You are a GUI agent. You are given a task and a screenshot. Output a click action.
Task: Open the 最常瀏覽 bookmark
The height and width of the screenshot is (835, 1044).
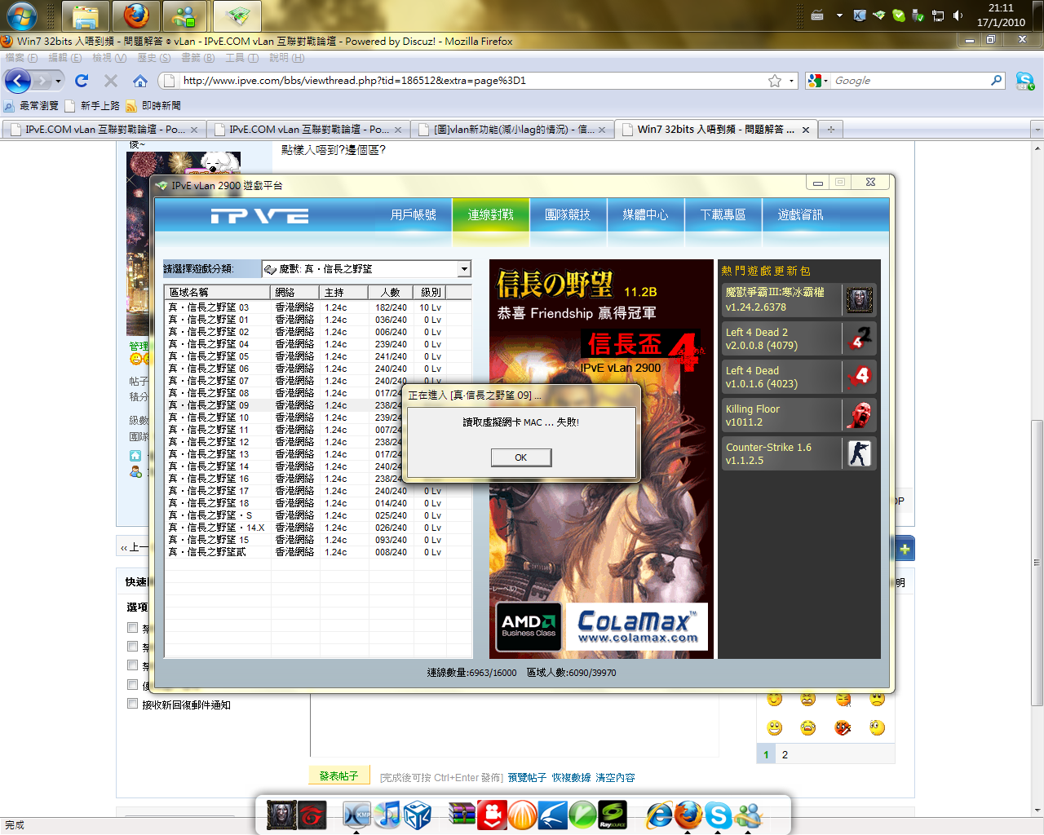point(31,106)
